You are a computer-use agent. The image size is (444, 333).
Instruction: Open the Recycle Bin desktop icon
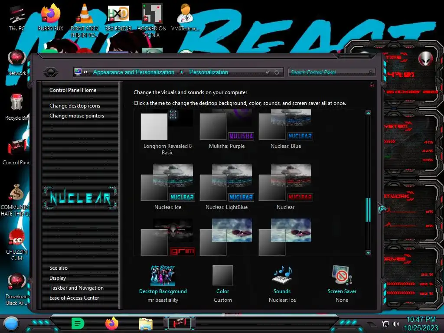point(17,107)
